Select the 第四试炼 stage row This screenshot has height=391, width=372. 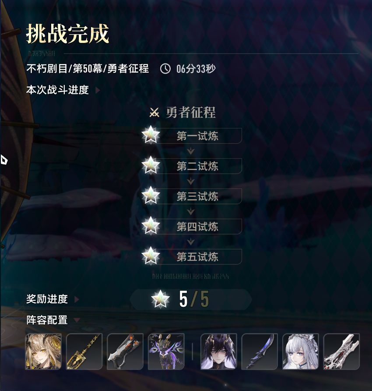point(192,226)
